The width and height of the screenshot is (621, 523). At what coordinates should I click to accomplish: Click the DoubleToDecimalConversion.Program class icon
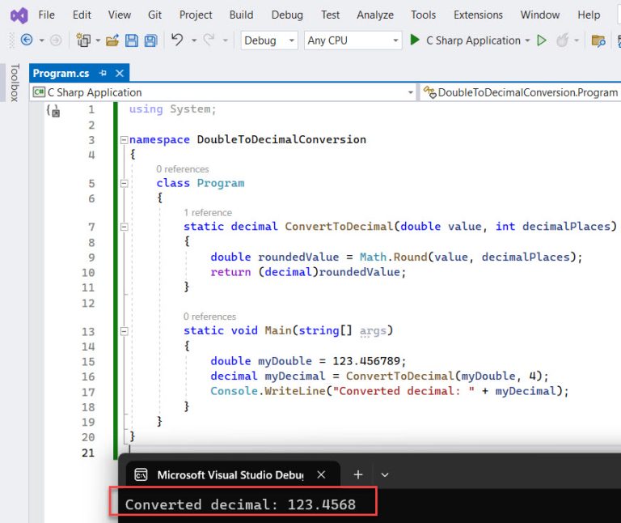coord(429,92)
